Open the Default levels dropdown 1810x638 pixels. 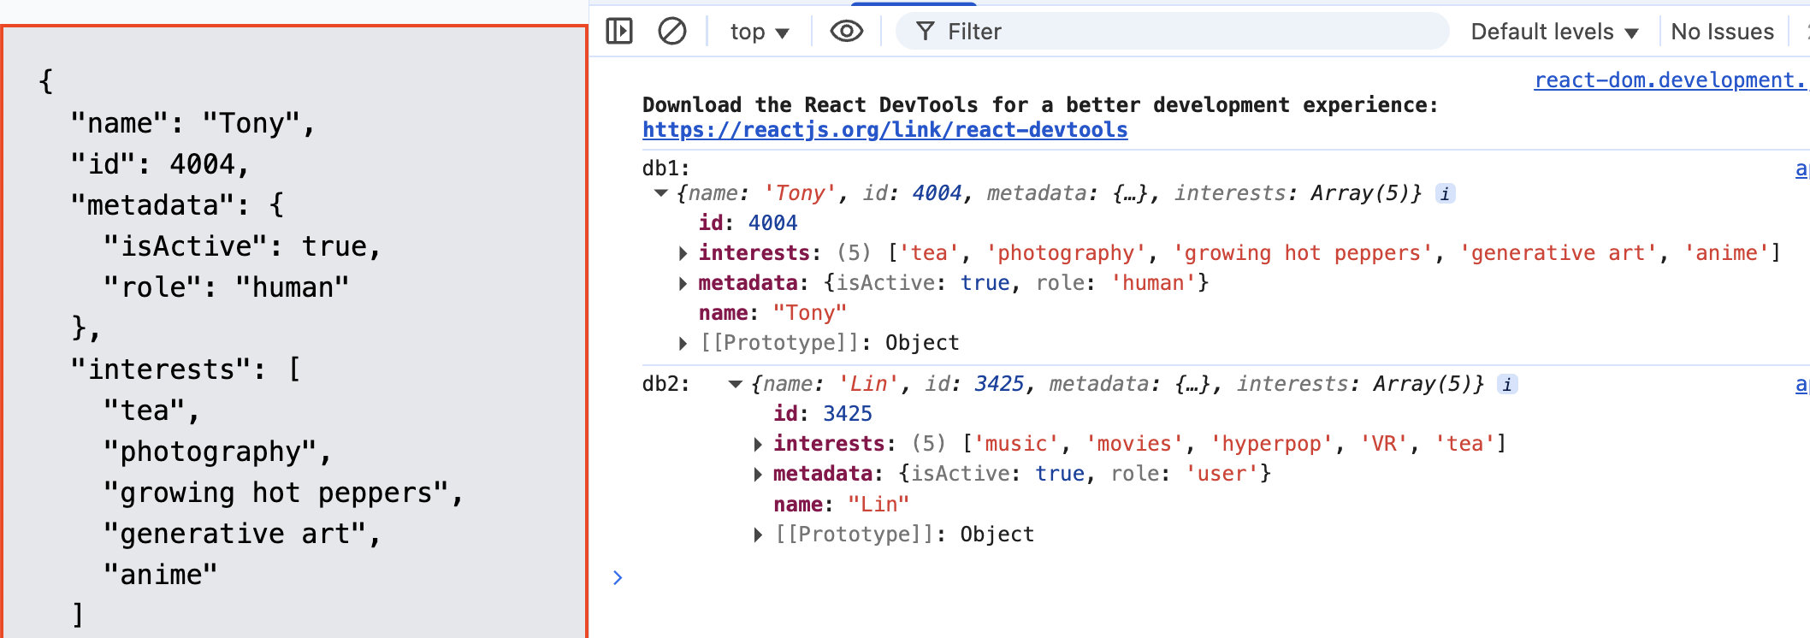[1554, 32]
